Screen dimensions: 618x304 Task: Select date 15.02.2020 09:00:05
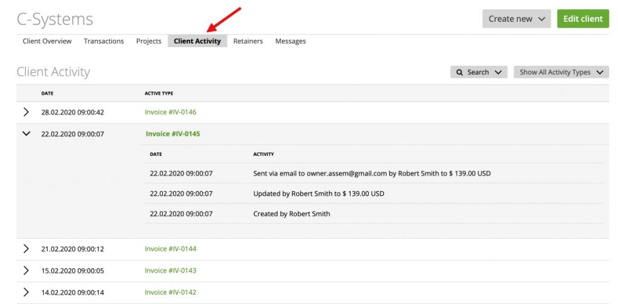pos(72,271)
